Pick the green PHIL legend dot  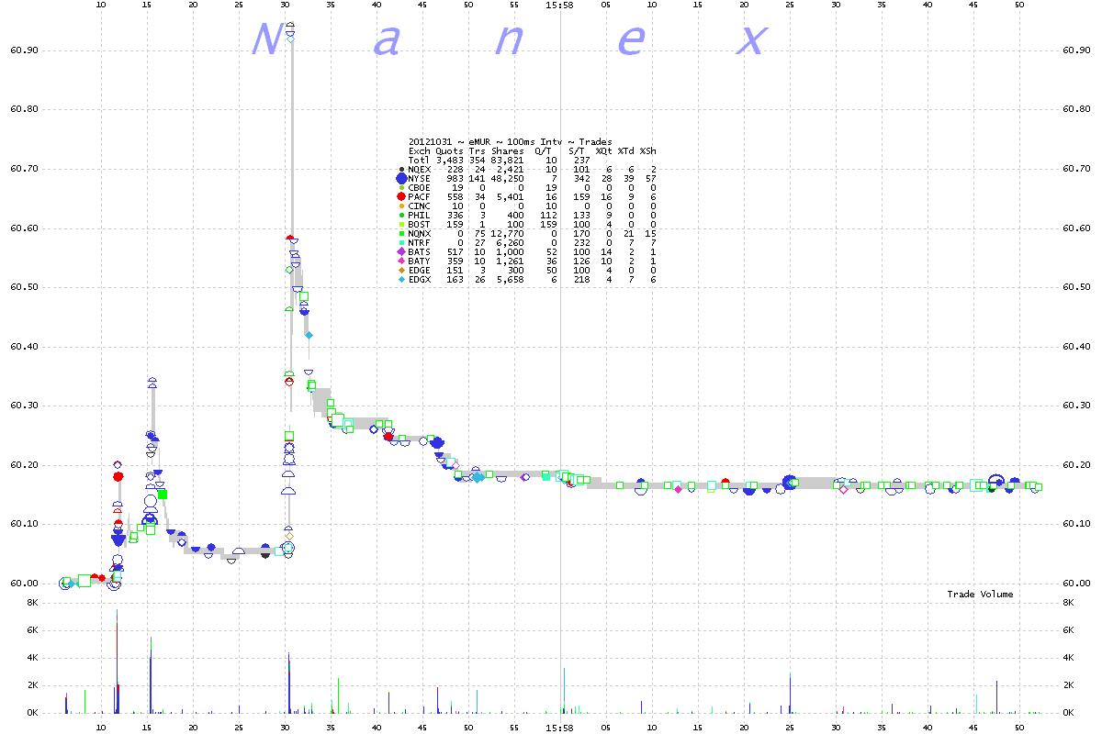click(401, 216)
